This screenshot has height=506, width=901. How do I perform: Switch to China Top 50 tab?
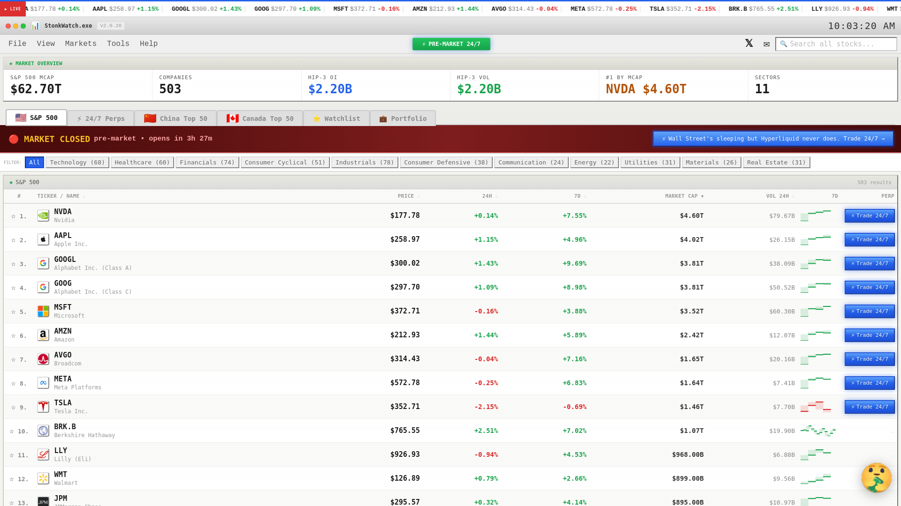coord(176,119)
